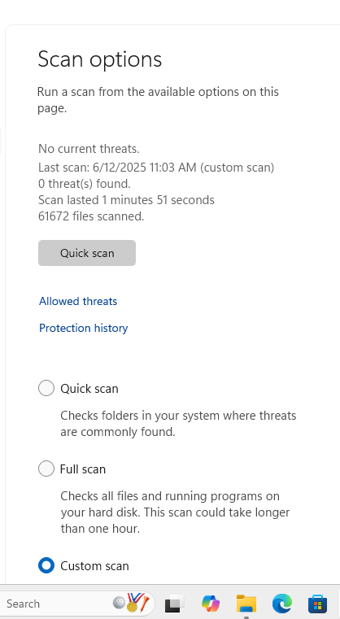The width and height of the screenshot is (340, 619).
Task: Click the Scan options page heading
Action: point(100,59)
